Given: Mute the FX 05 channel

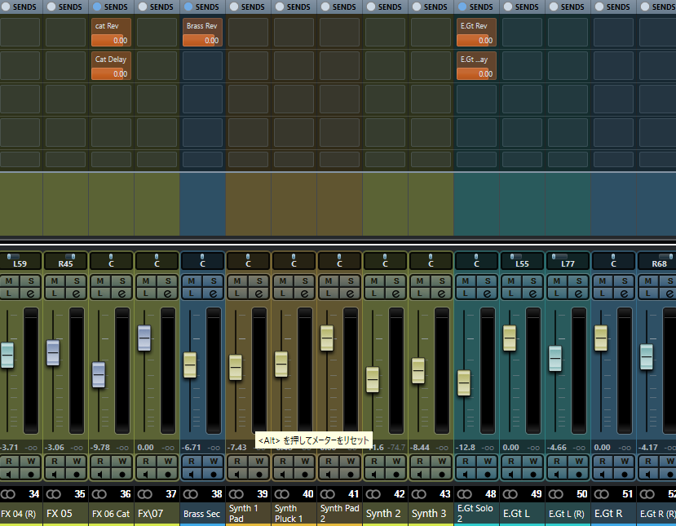Looking at the screenshot, I should click(x=54, y=281).
